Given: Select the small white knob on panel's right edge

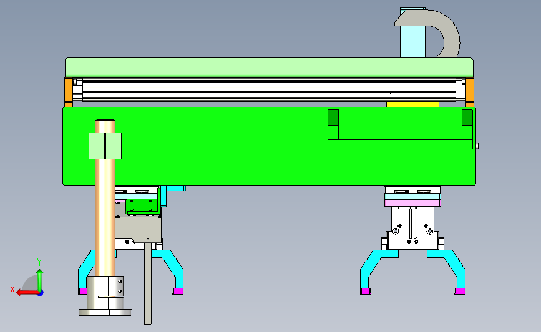Looking at the screenshot, I should 477,146.
